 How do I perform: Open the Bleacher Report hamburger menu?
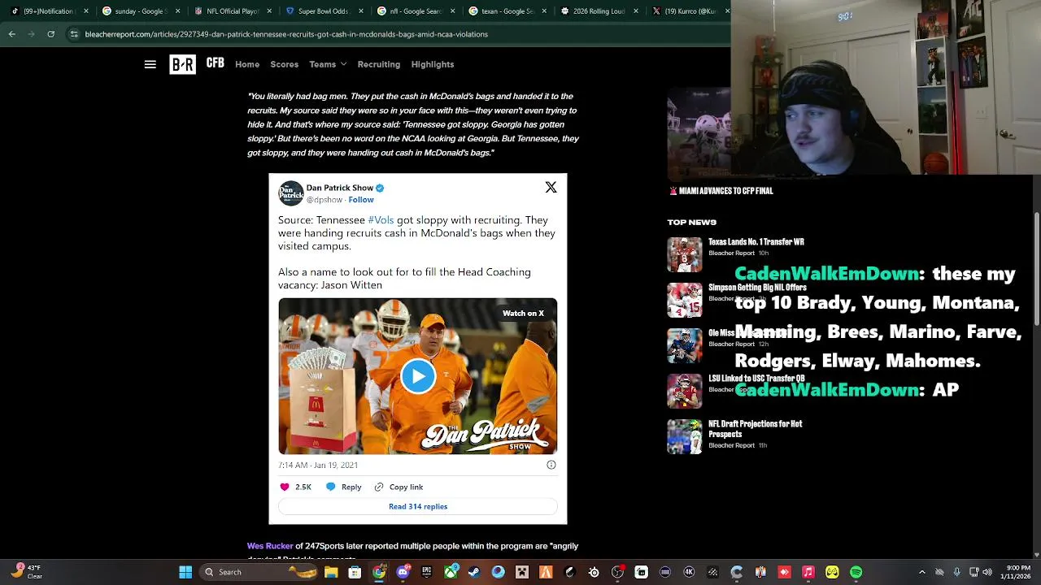[150, 64]
